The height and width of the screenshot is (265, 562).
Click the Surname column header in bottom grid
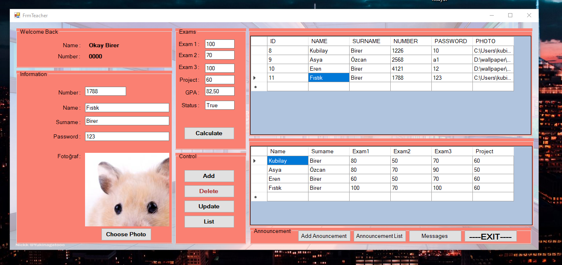coord(329,151)
